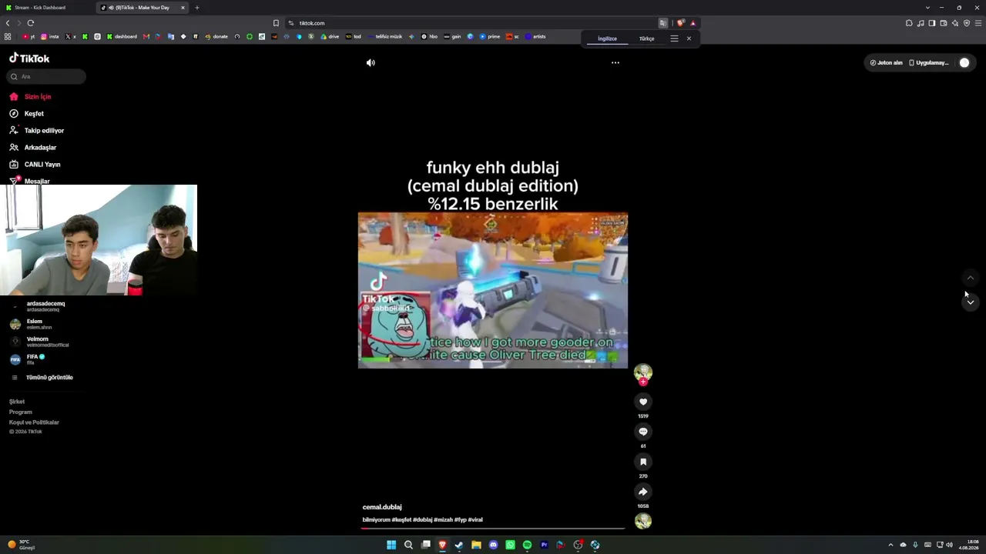
Task: Click the translate page icon in address bar
Action: click(663, 23)
